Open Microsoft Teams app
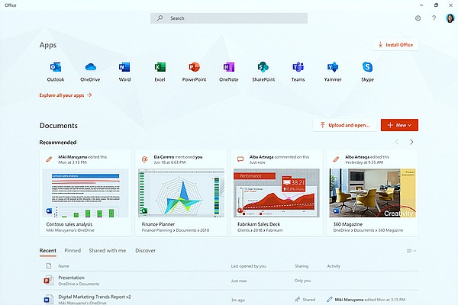The image size is (458, 305). [x=298, y=68]
